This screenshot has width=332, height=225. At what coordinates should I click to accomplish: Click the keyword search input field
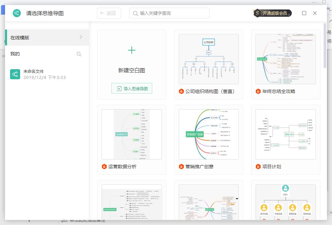click(169, 13)
